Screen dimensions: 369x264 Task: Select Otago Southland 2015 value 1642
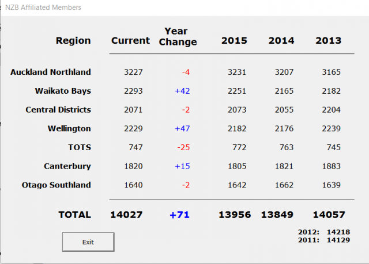[237, 185]
